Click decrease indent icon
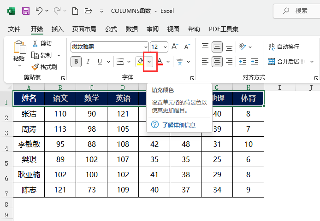Viewport: 320px width, 221px height. click(x=243, y=61)
